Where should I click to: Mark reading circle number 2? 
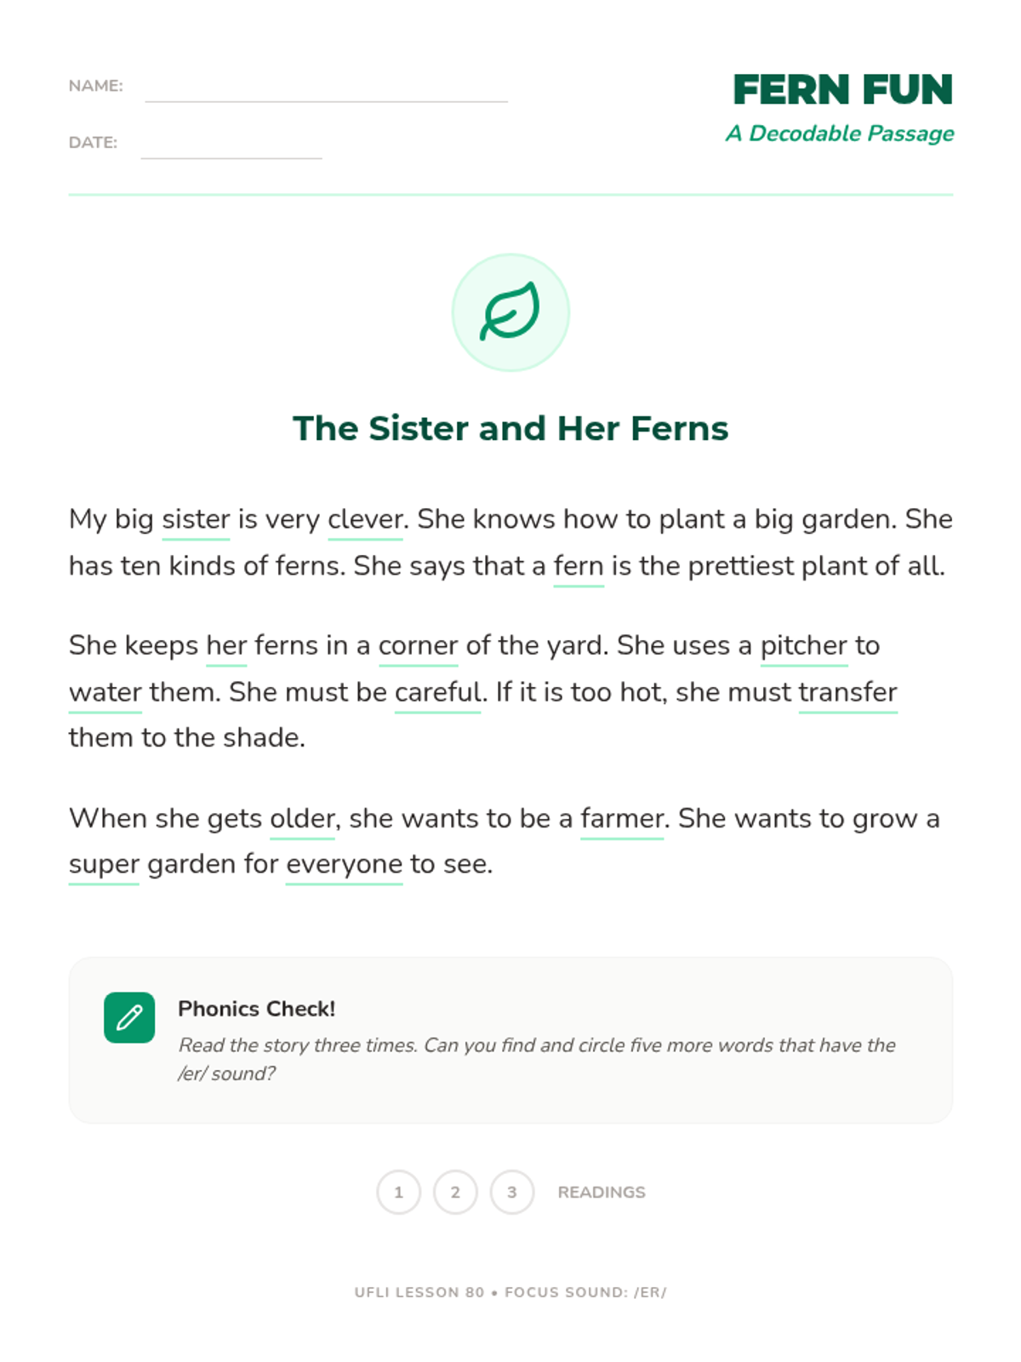[455, 1192]
